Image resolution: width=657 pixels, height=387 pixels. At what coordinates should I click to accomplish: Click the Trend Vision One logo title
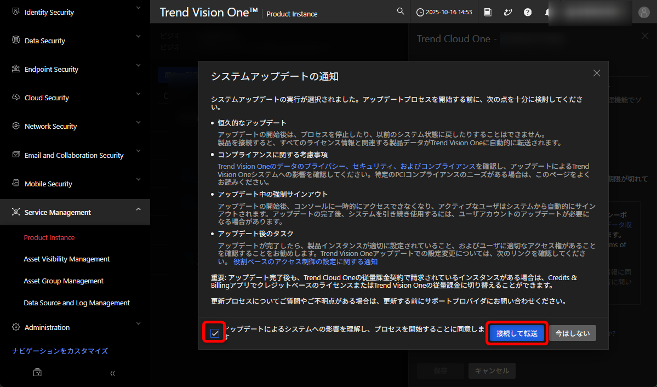209,12
